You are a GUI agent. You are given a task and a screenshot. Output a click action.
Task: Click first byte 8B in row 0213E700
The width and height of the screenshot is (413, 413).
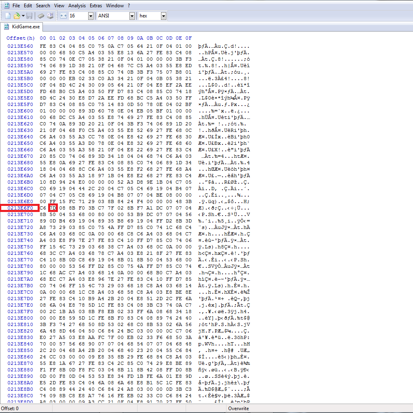click(x=42, y=215)
